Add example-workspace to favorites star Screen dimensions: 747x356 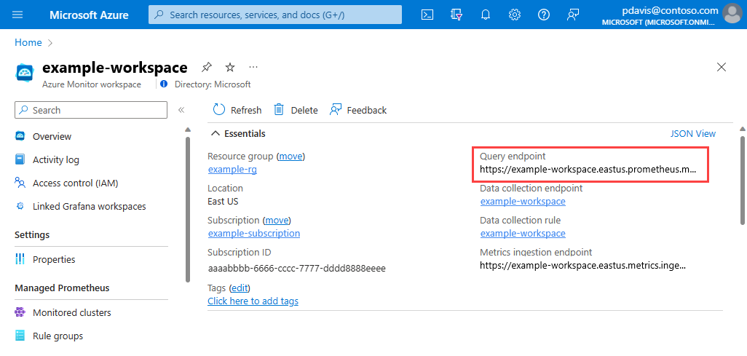(230, 67)
